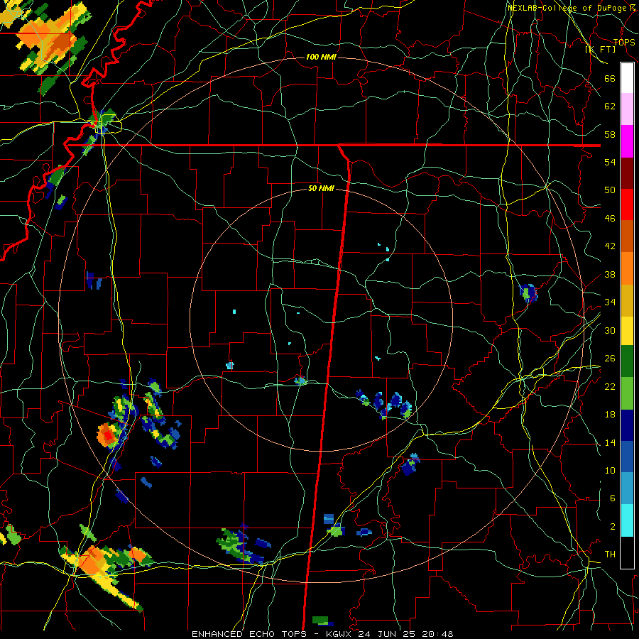This screenshot has width=639, height=639.
Task: Click the '62' legend value
Action: 610,106
